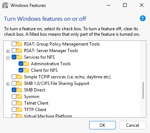Click folder icon beside SMB 1.0/CIFS File Sharing Support
The image size is (150, 133).
tap(19, 83)
